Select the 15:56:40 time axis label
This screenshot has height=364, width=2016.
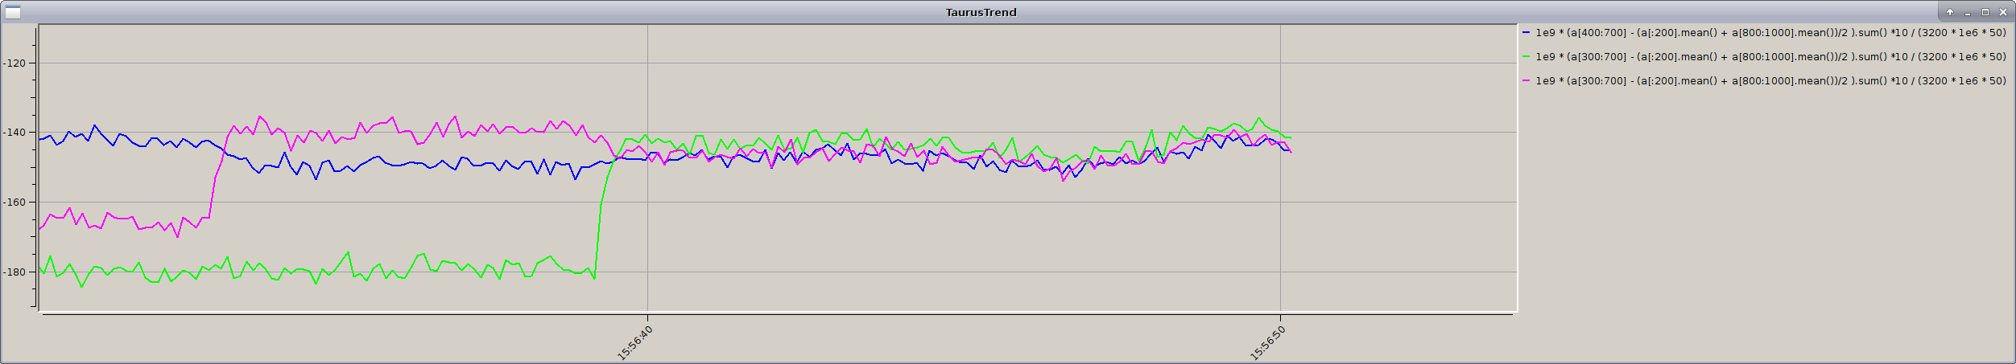(634, 343)
